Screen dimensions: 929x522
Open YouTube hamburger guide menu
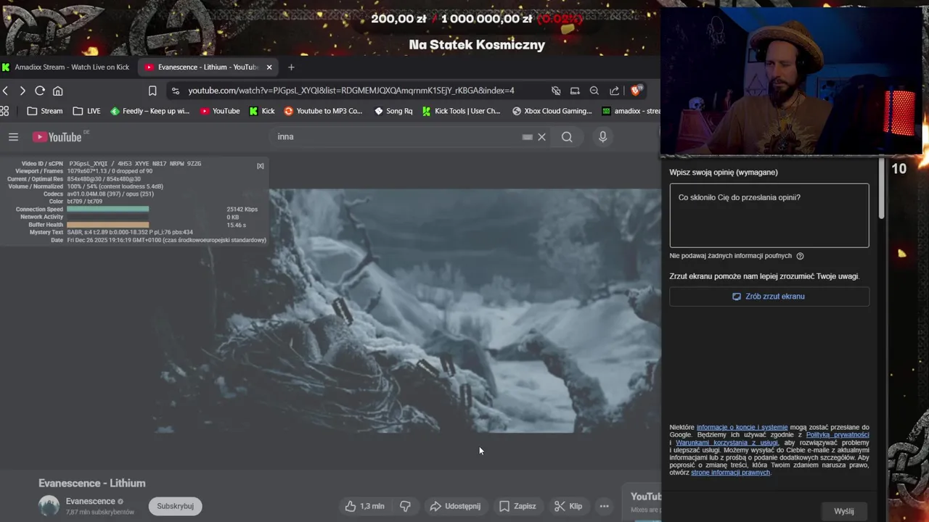[13, 137]
